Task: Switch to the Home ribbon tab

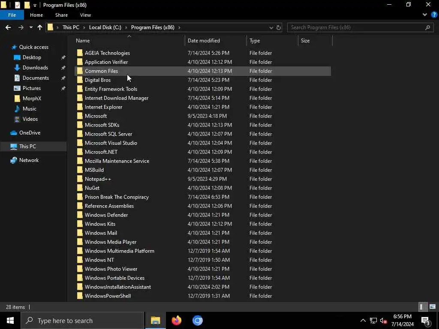Action: tap(36, 15)
